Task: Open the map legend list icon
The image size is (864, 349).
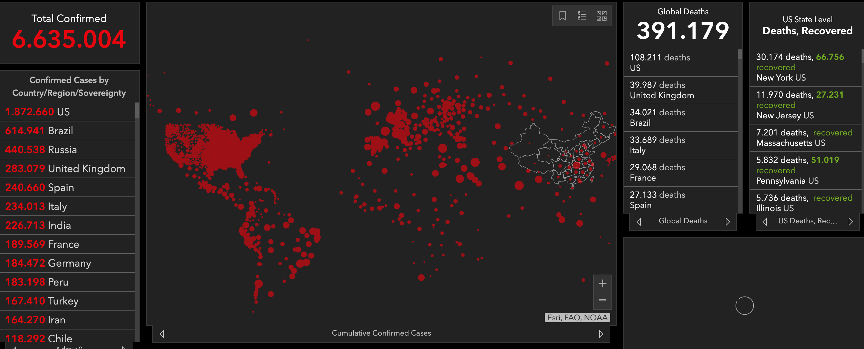Action: [582, 16]
